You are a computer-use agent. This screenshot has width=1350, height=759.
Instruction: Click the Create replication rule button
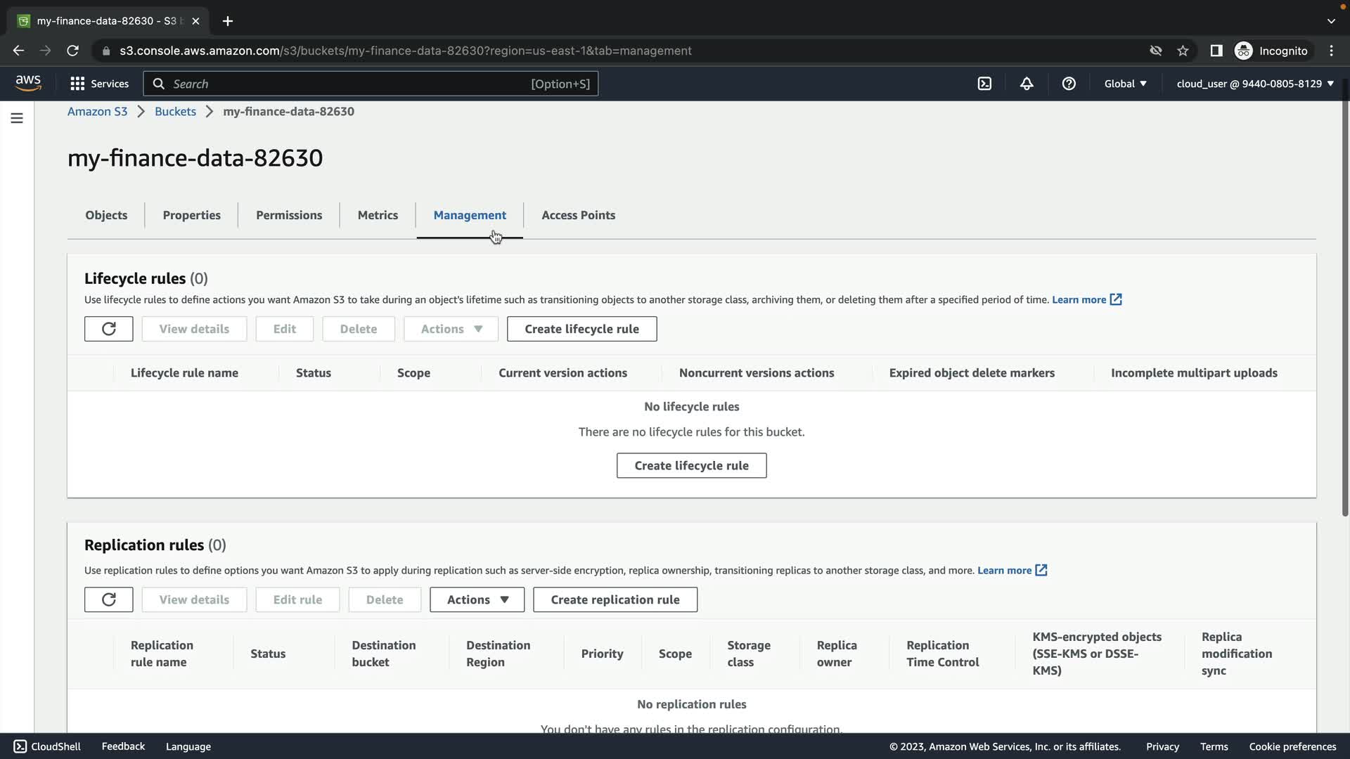615,599
